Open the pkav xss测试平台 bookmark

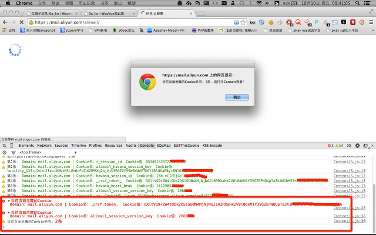pos(304,30)
